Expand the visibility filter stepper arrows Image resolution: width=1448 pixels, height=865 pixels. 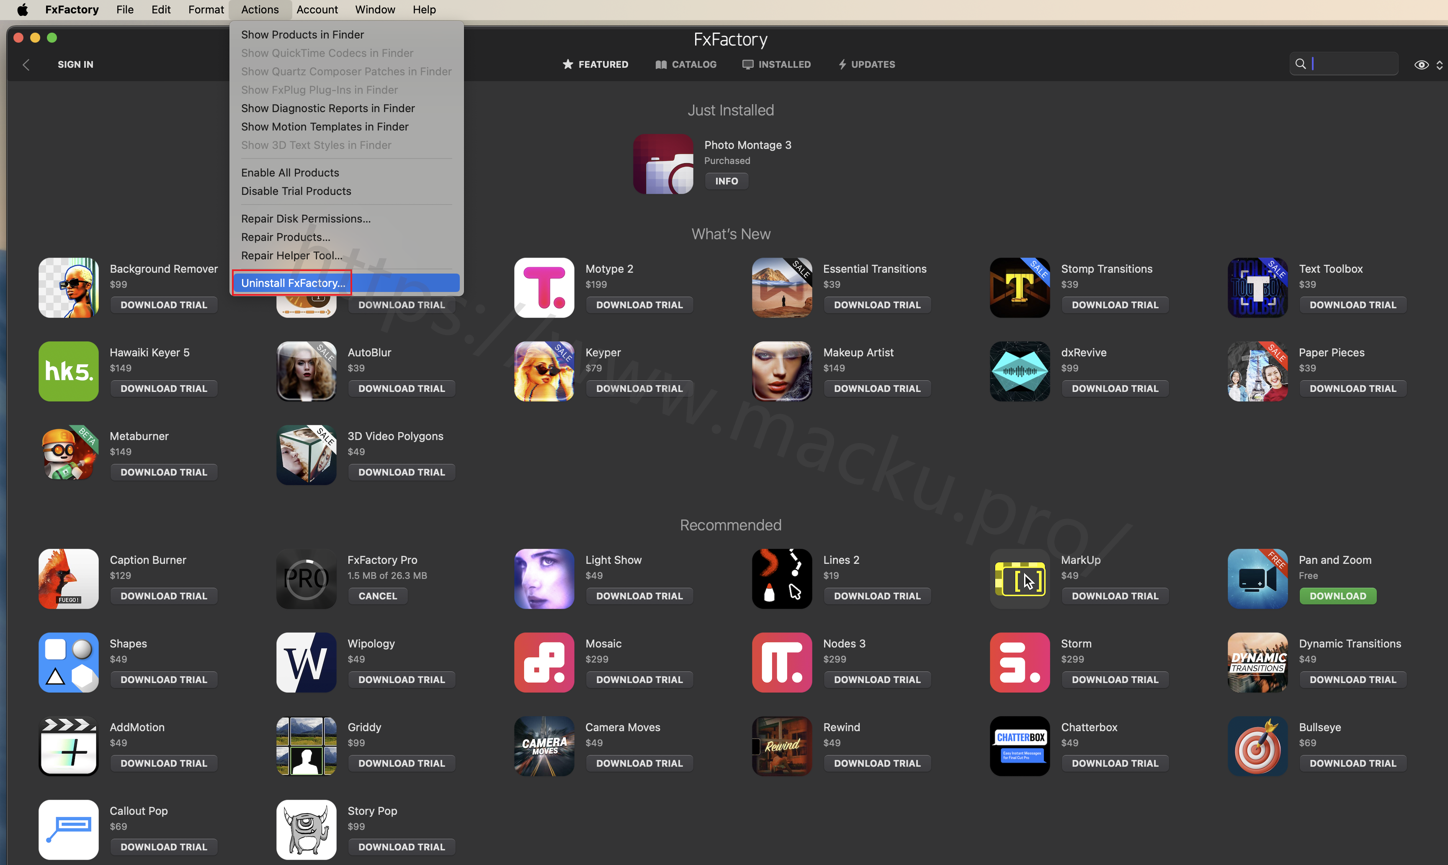1439,65
